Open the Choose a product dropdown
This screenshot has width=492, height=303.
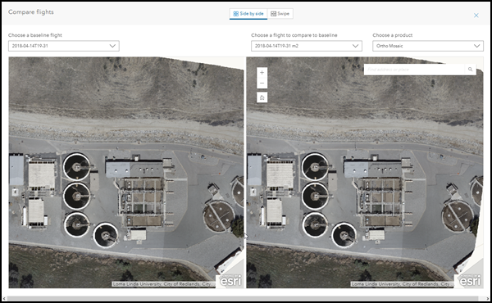[x=428, y=46]
